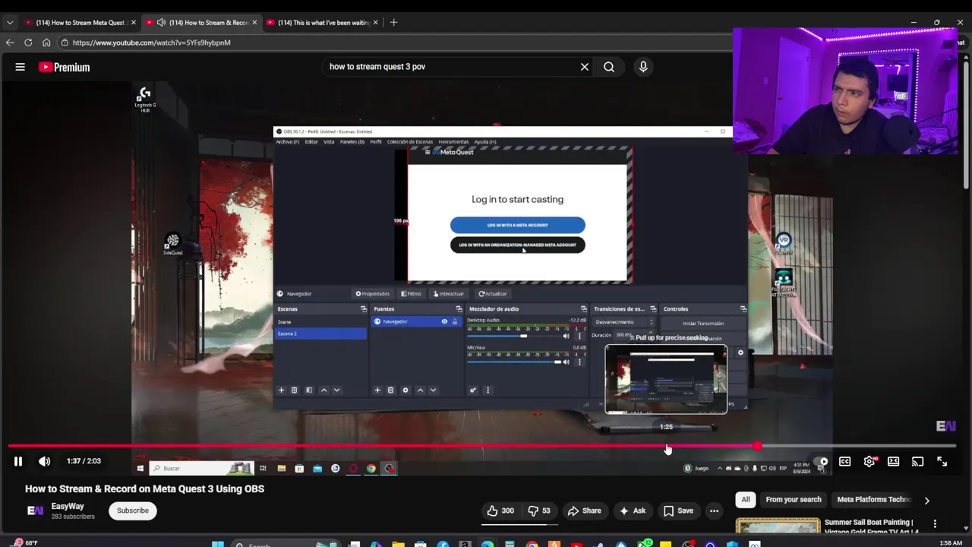This screenshot has height=547, width=972.
Task: Open a new browser tab
Action: click(393, 22)
